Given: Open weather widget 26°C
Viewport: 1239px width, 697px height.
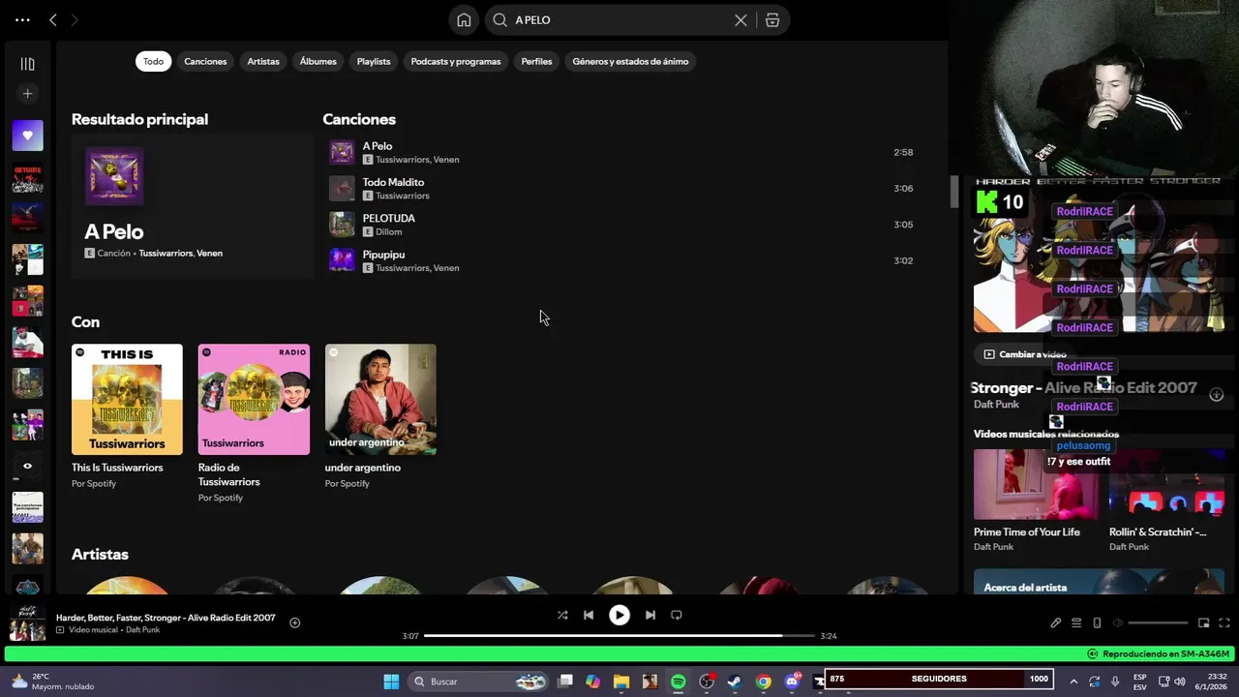Looking at the screenshot, I should click(x=51, y=682).
